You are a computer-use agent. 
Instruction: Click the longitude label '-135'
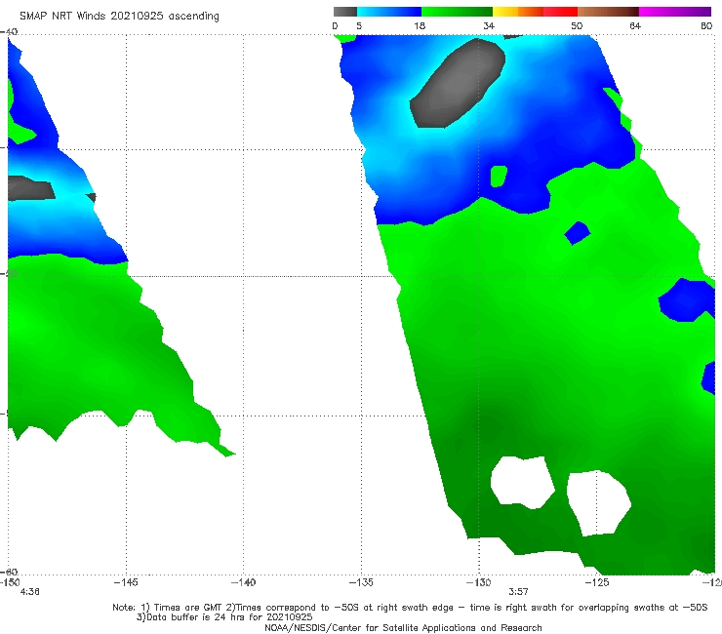361,582
